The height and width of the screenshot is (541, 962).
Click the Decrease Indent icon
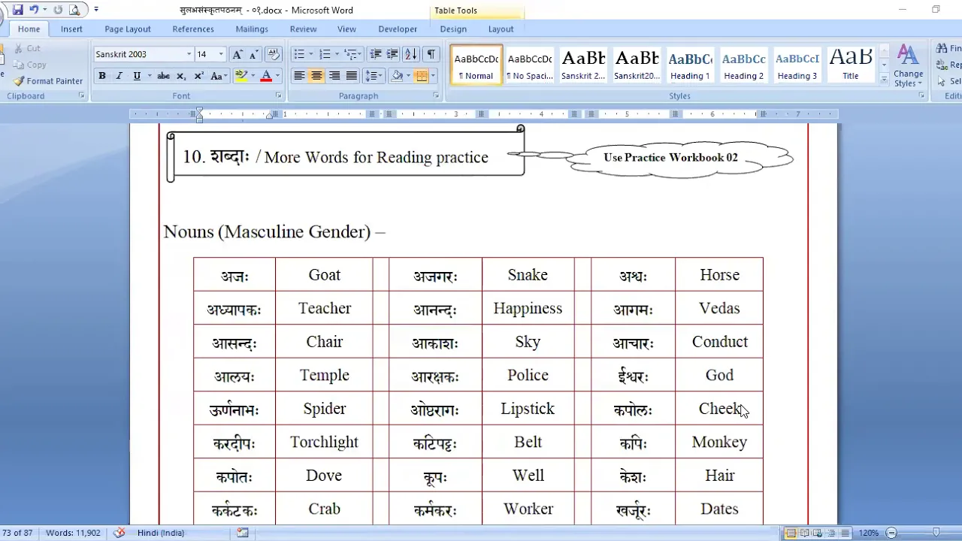pyautogui.click(x=375, y=54)
